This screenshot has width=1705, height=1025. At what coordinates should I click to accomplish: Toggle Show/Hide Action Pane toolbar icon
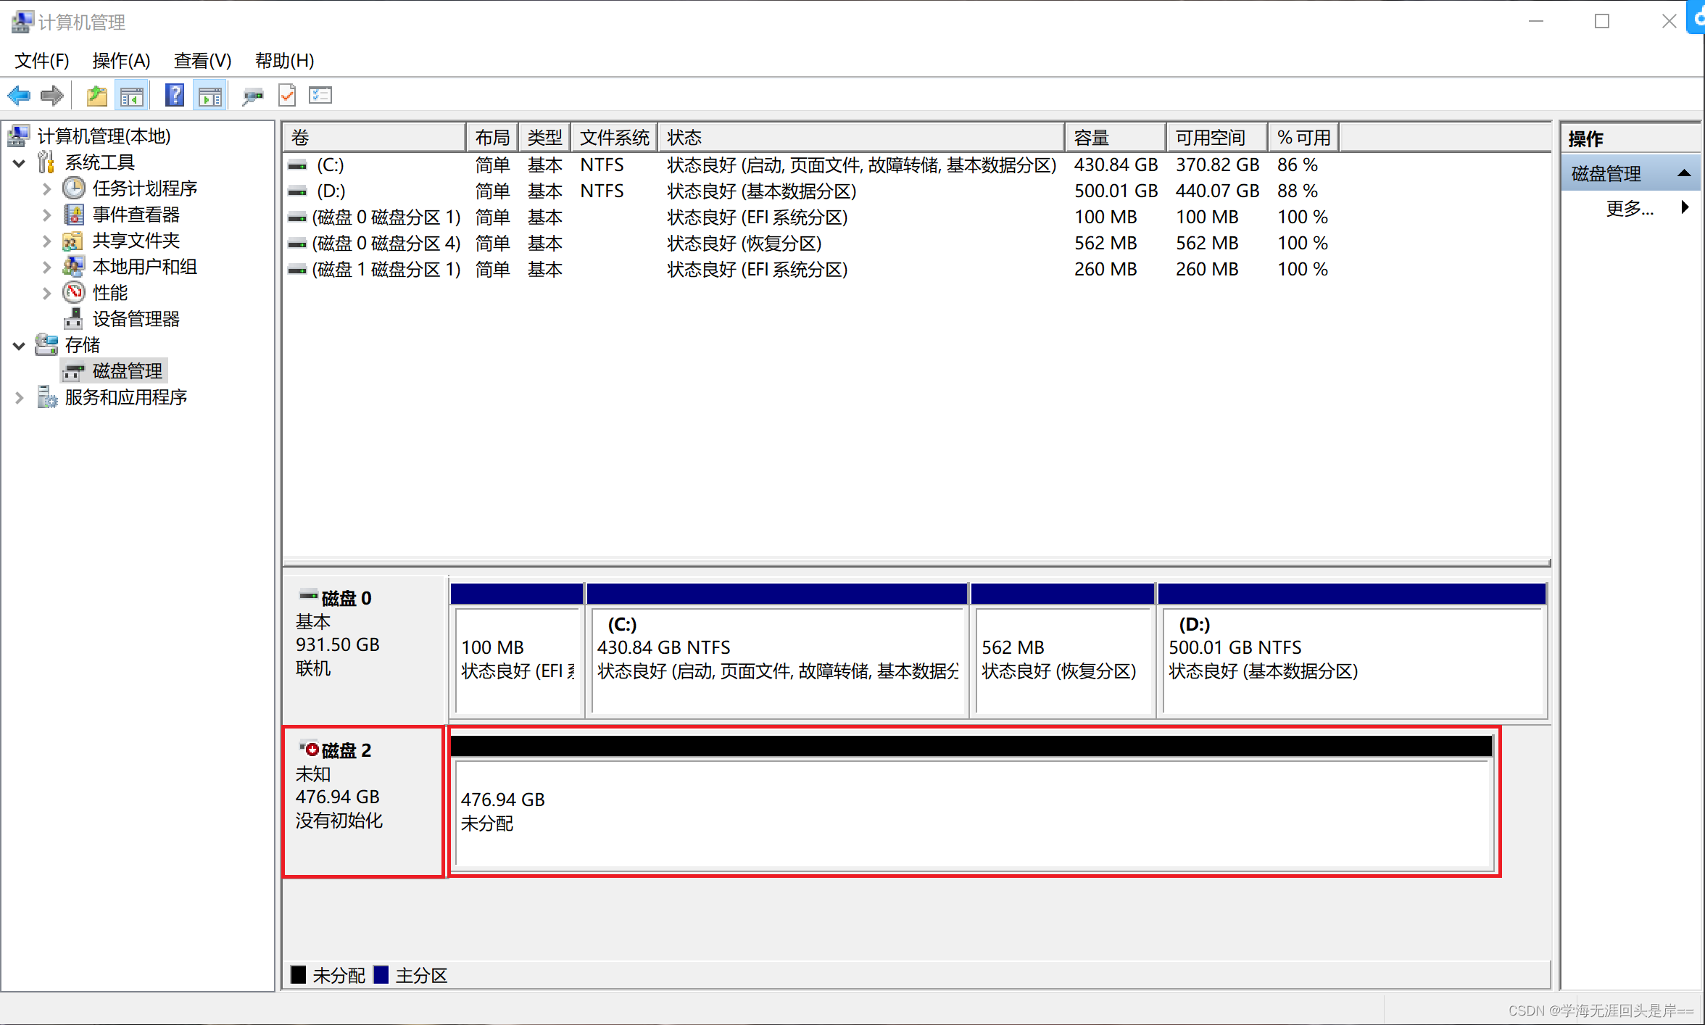210,96
